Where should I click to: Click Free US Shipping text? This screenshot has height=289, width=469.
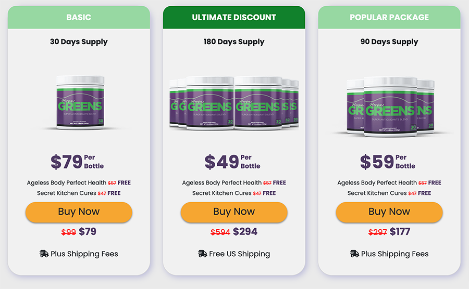point(239,254)
